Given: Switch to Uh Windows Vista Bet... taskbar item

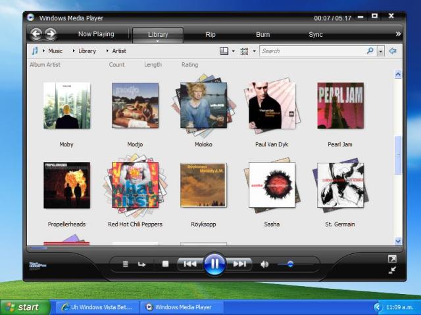Looking at the screenshot, I should [98, 307].
